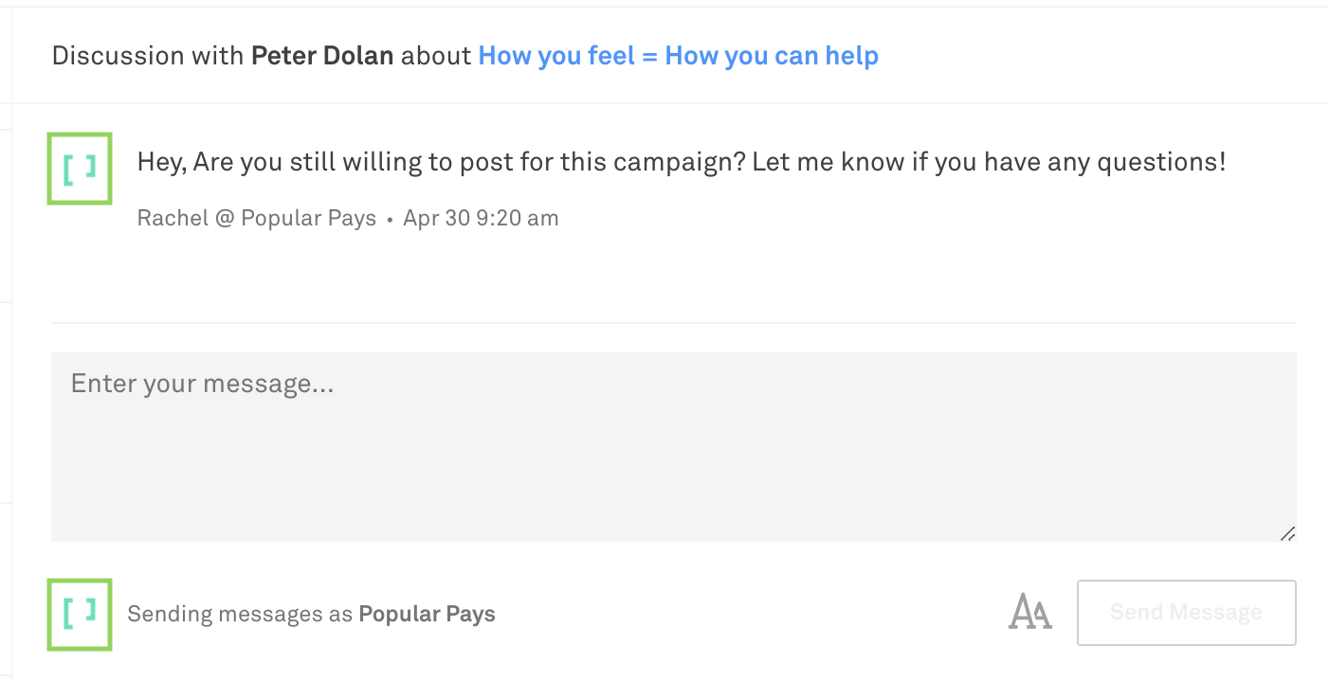Screen dimensions: 1329x682
Task: Click the bold "Popular Pays" sender identity text
Action: coord(427,614)
